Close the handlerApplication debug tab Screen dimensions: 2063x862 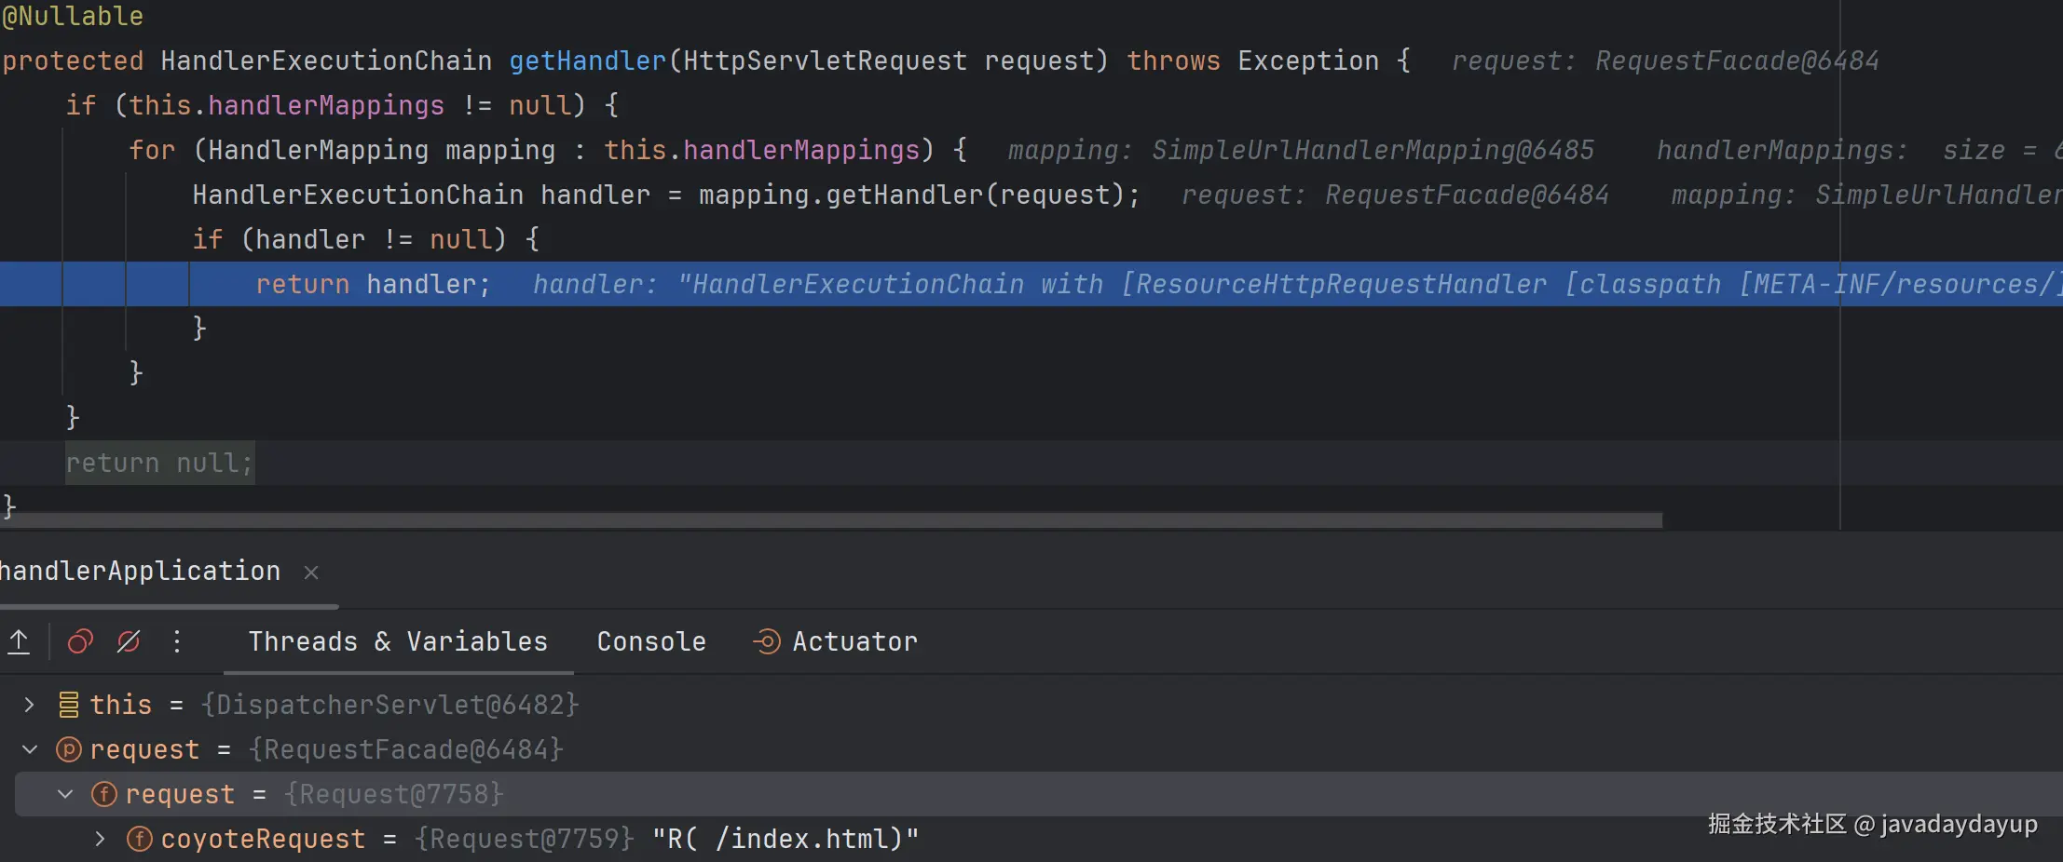pos(311,572)
